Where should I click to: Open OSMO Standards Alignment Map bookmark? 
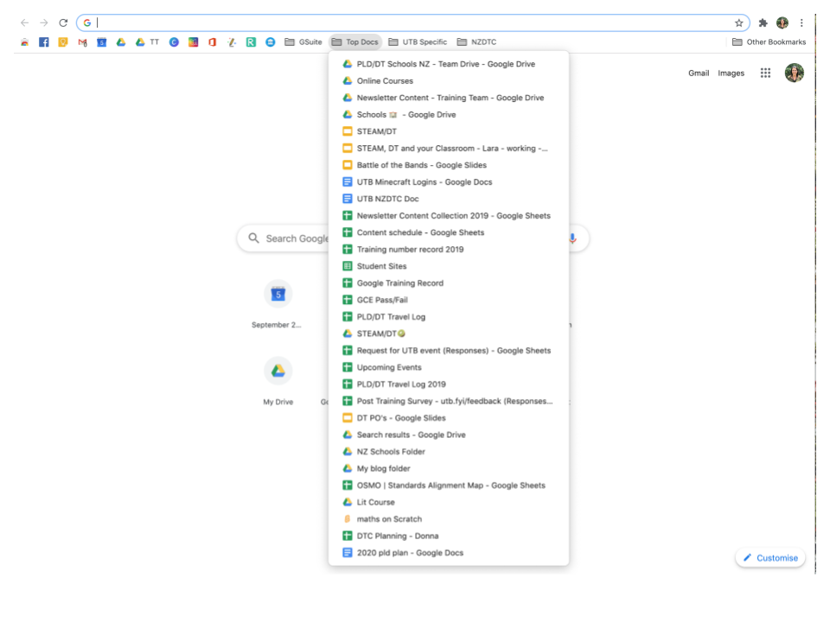pyautogui.click(x=449, y=486)
